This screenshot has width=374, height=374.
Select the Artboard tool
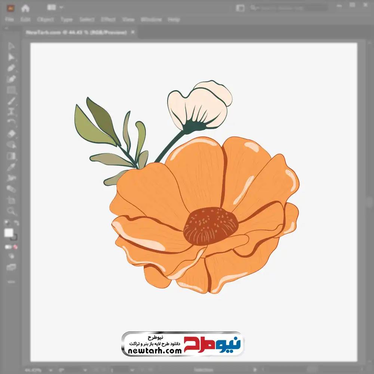point(11,200)
